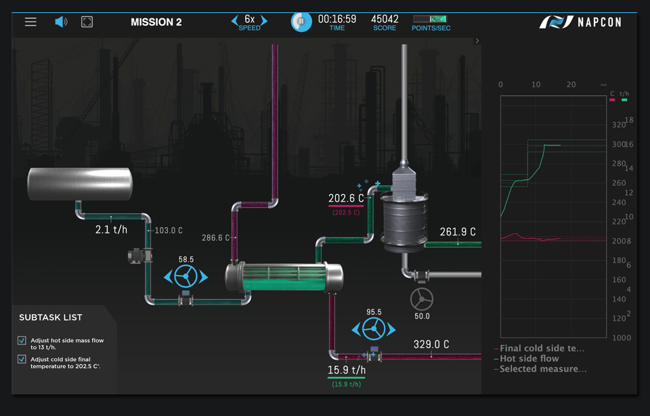This screenshot has height=416, width=650.
Task: Toggle cold side final temperature checkbox
Action: [x=22, y=360]
